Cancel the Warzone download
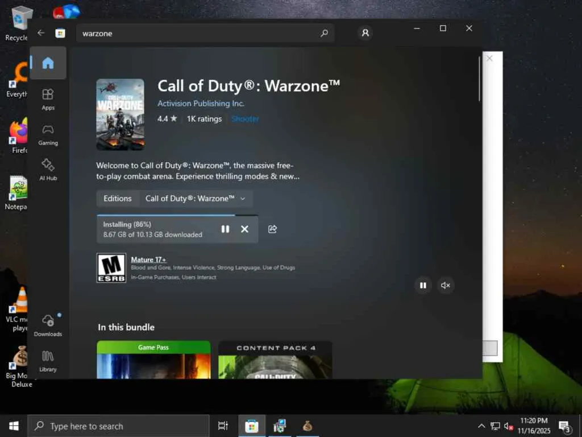 [244, 229]
